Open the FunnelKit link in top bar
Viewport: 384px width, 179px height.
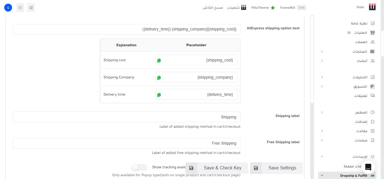tap(288, 8)
